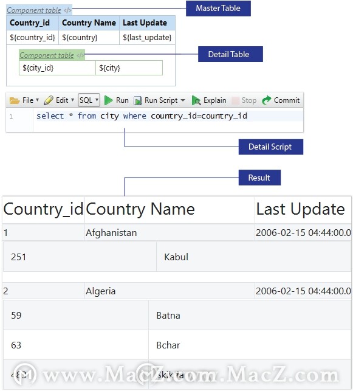Click the Detail Table label box
The width and height of the screenshot is (353, 391).
[x=230, y=54]
